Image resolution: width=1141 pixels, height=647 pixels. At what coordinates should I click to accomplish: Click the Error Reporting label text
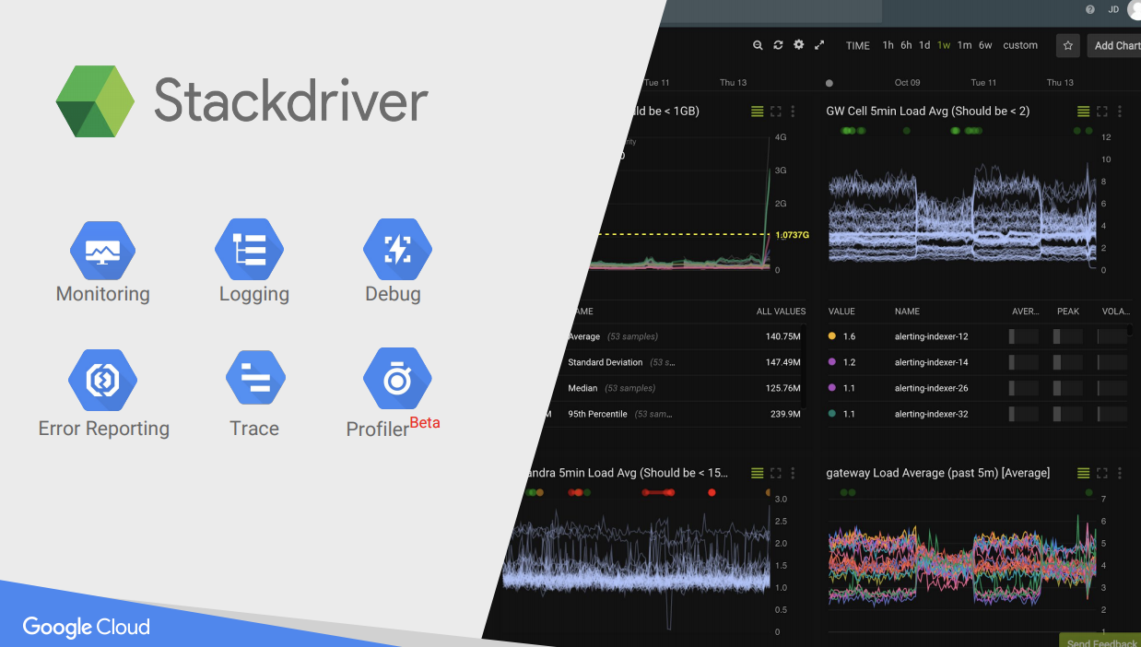click(x=104, y=429)
